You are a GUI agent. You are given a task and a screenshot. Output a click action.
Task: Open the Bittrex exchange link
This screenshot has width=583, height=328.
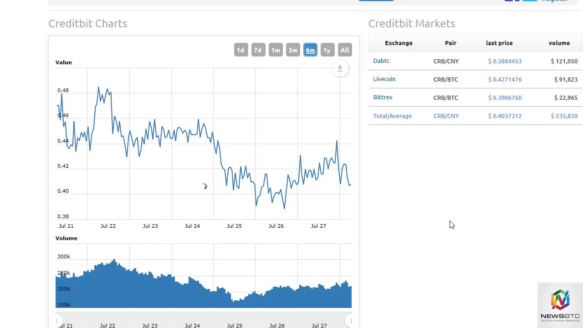point(383,97)
